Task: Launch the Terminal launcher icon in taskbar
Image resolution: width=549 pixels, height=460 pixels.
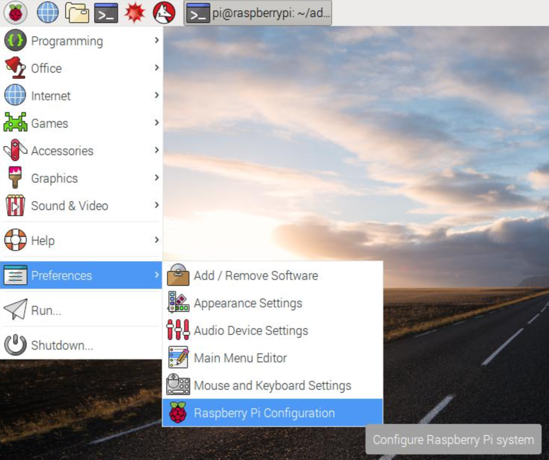Action: (x=106, y=13)
